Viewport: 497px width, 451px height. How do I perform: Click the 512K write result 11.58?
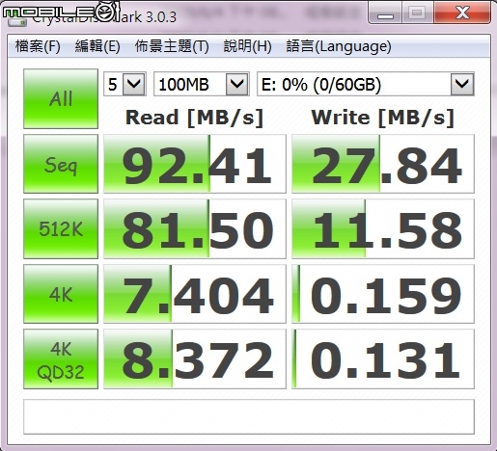tap(383, 228)
